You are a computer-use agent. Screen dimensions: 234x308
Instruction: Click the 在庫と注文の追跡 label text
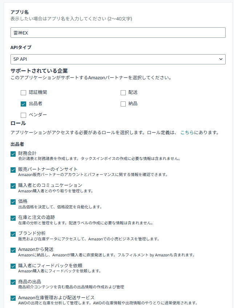[36, 217]
